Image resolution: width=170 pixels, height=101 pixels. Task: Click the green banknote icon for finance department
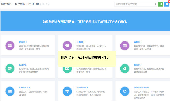(67, 70)
